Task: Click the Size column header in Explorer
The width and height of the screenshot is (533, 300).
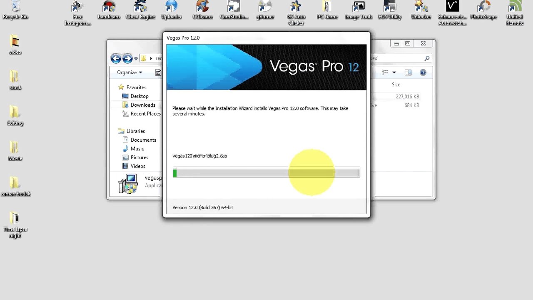Action: tap(396, 85)
